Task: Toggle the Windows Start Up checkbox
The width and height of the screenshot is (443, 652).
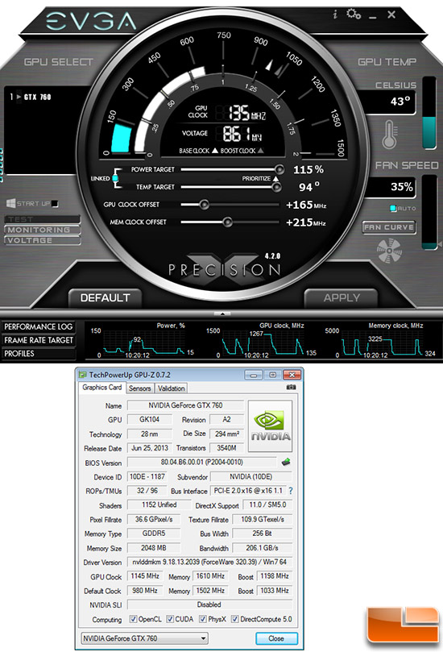Action: (55, 204)
